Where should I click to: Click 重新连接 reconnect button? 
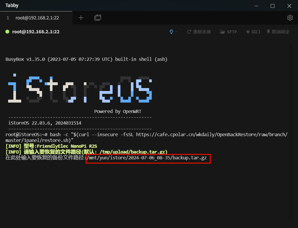(x=199, y=32)
